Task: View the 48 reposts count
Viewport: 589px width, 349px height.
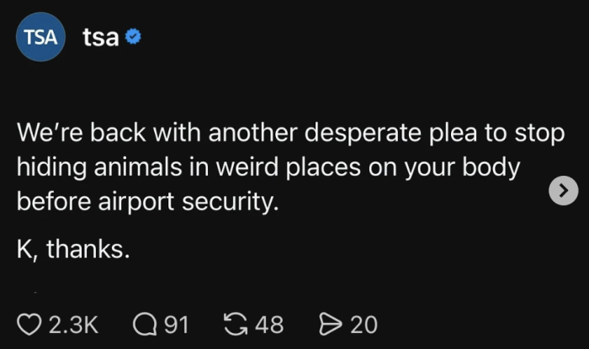Action: pyautogui.click(x=269, y=324)
